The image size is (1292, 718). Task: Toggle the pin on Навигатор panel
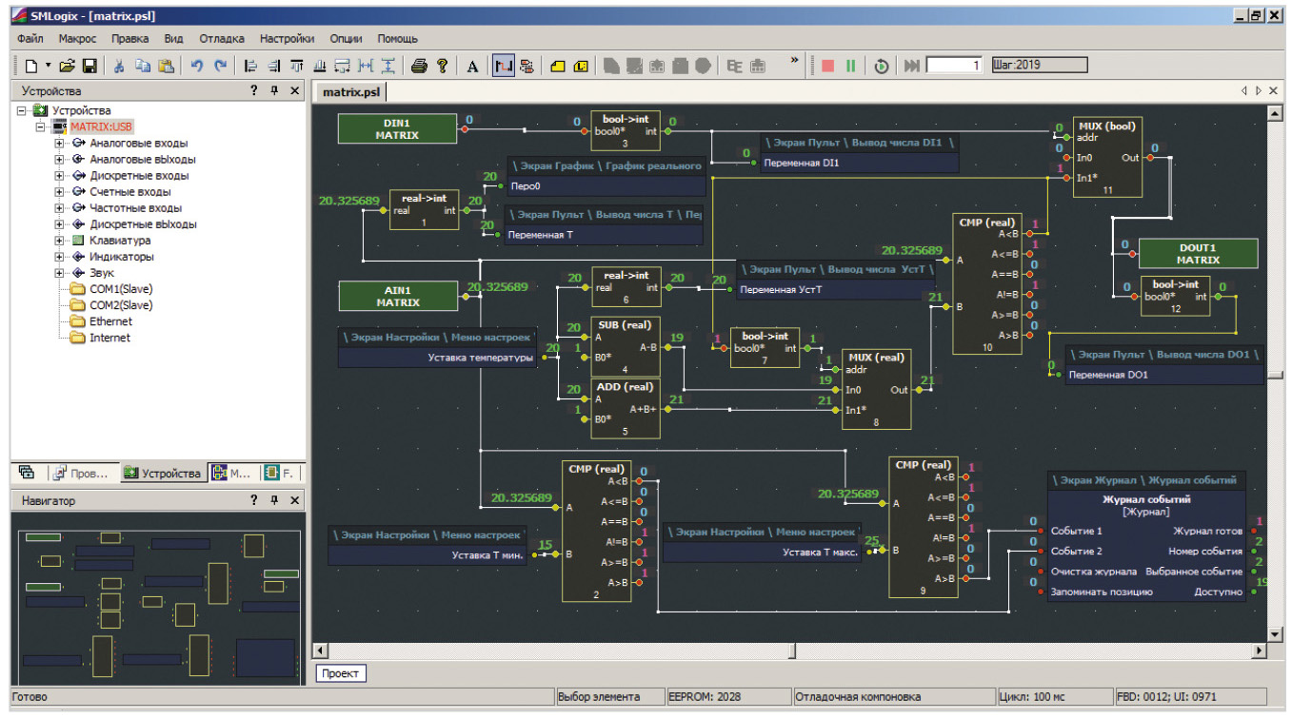(x=274, y=500)
